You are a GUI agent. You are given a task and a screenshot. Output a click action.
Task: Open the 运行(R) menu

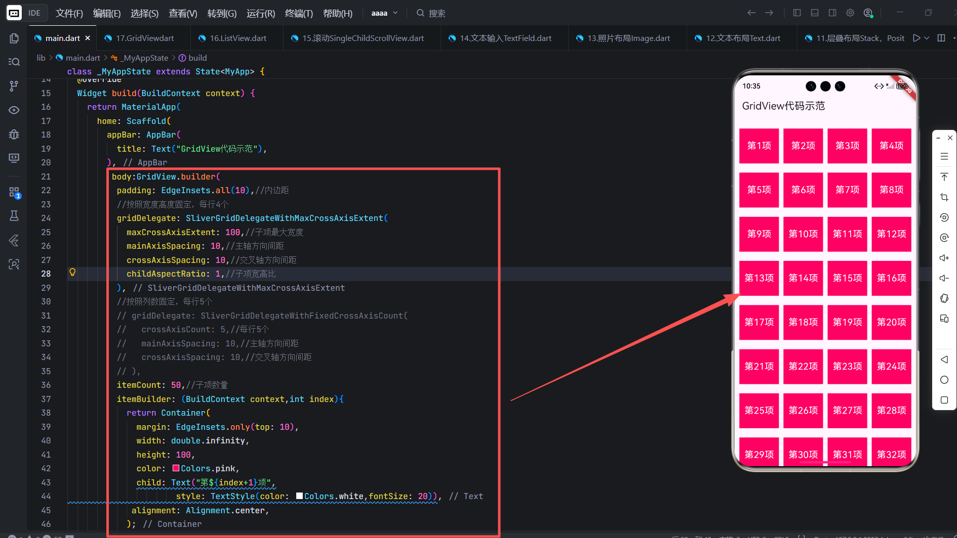(261, 13)
